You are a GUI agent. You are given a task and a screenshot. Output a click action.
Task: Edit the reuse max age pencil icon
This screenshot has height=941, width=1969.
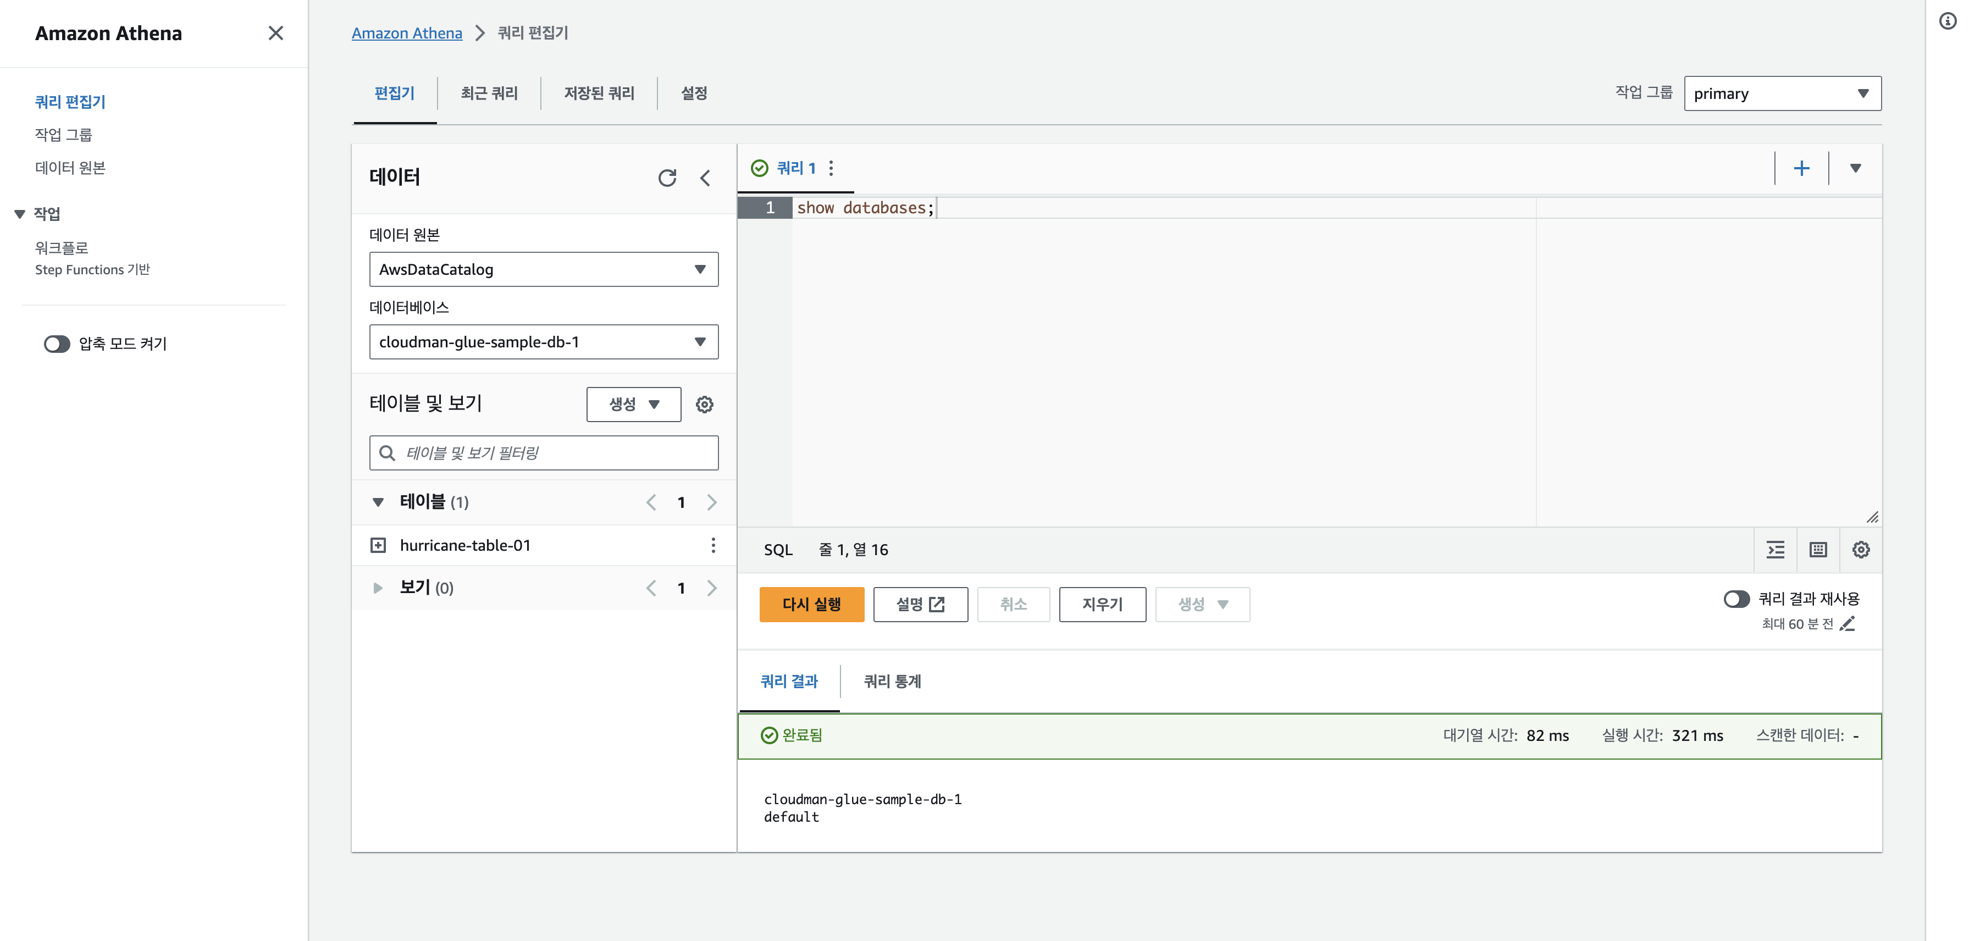click(1847, 624)
